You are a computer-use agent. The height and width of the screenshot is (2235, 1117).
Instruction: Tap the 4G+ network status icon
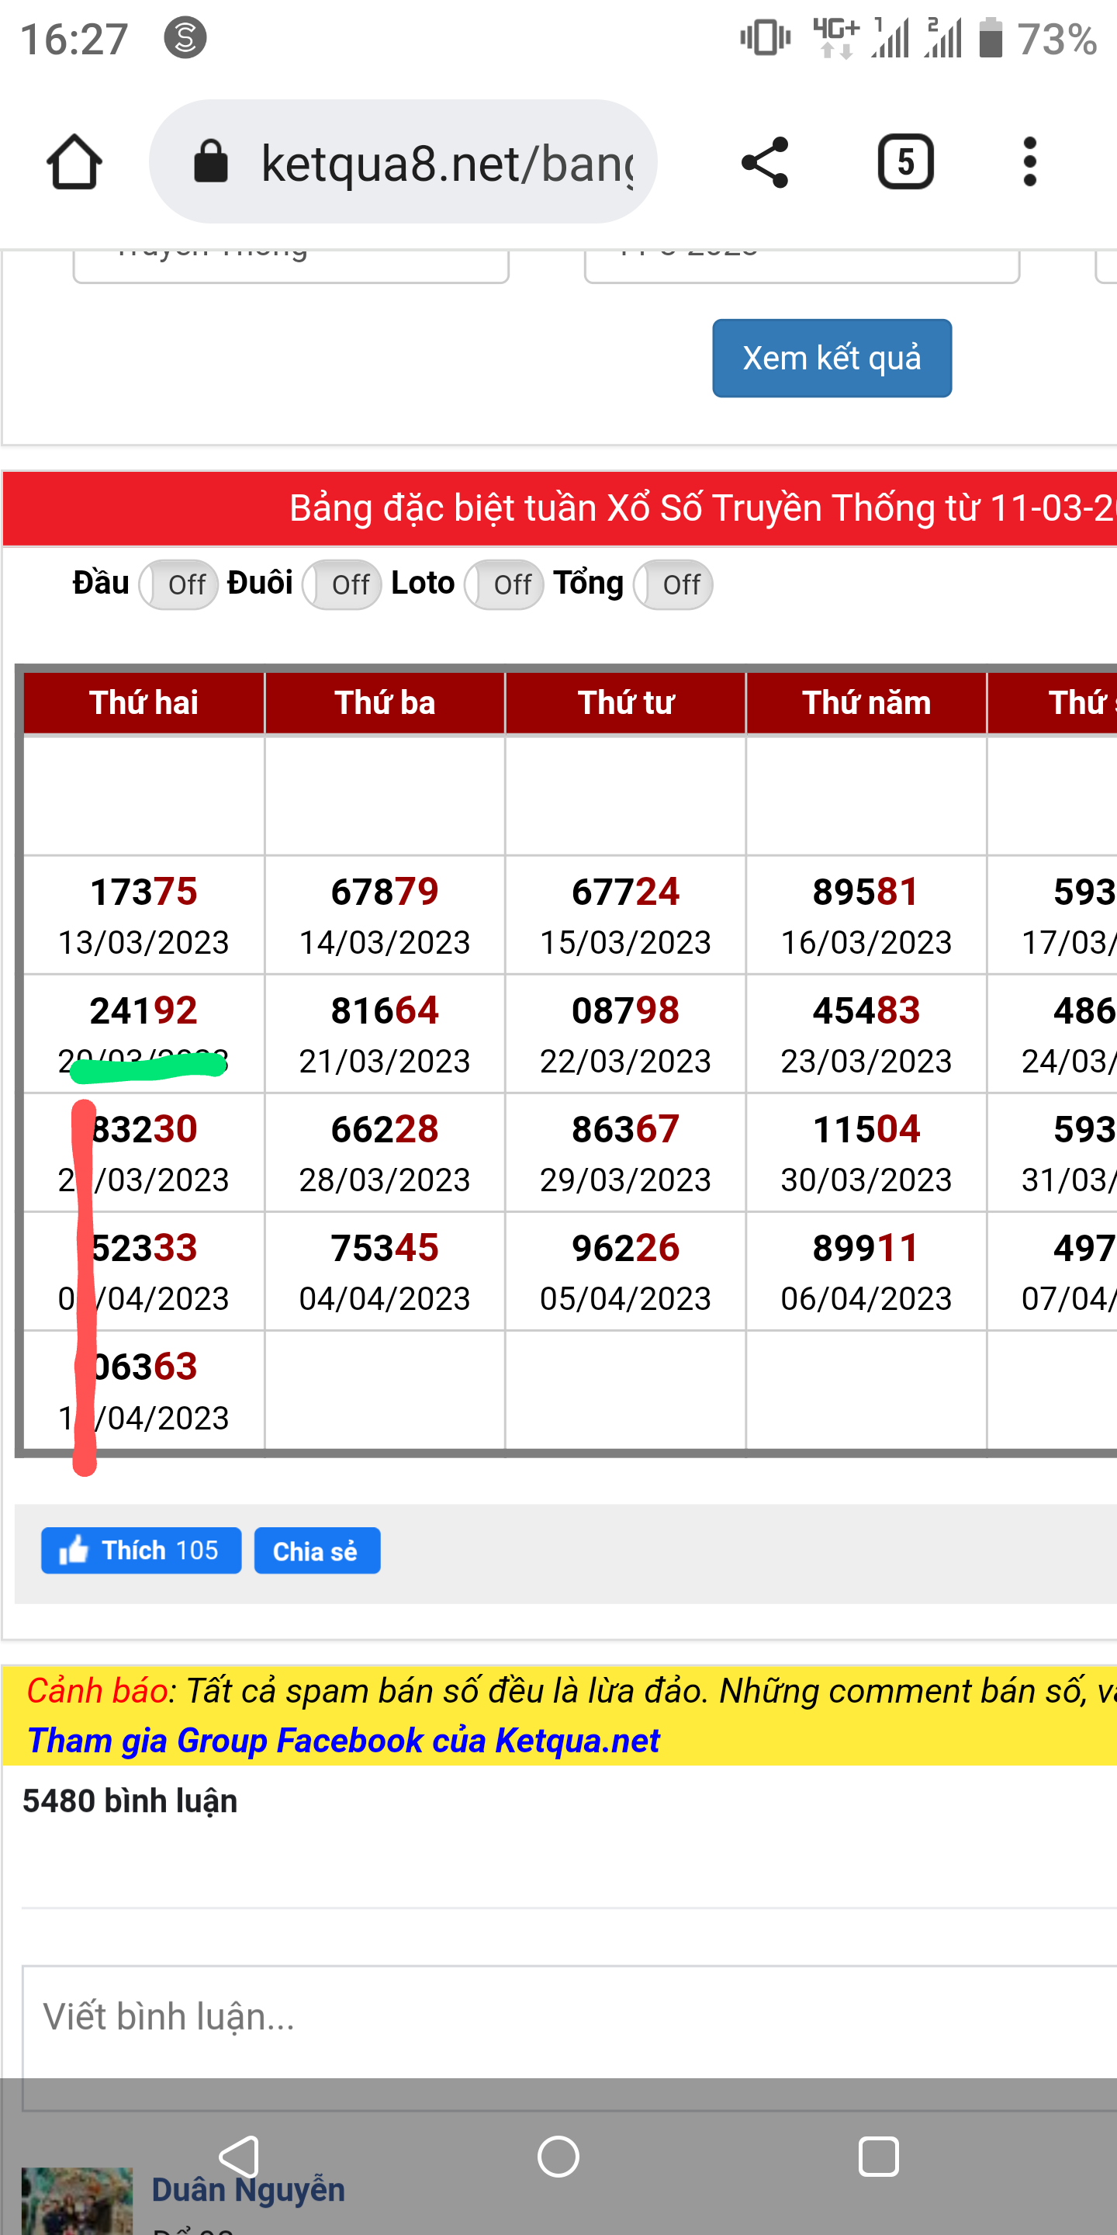835,37
